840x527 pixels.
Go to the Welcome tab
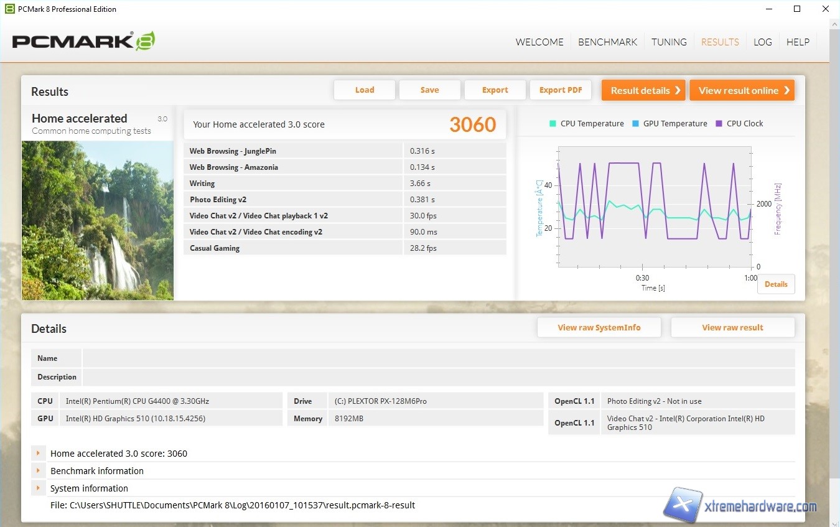[539, 42]
